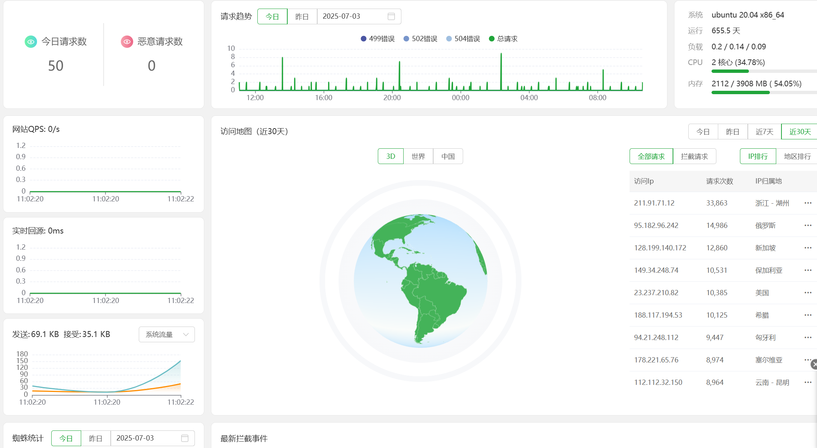Image resolution: width=817 pixels, height=448 pixels.
Task: Show 全部请求 in the ranking
Action: point(651,156)
